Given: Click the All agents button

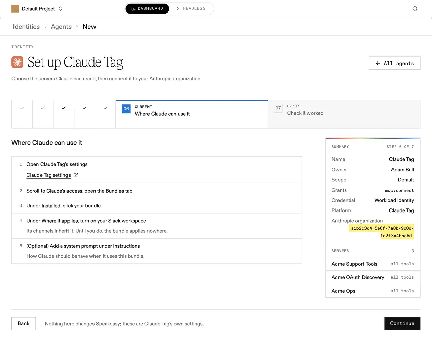Looking at the screenshot, I should (395, 63).
